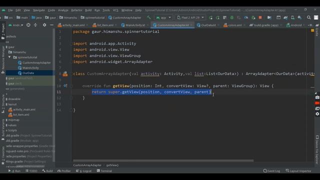Switch to the colors.xml editor tab

234,25
